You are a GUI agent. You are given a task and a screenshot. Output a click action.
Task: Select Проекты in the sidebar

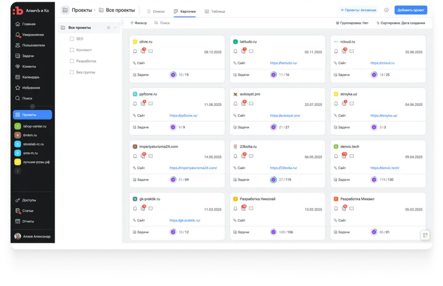pos(33,115)
